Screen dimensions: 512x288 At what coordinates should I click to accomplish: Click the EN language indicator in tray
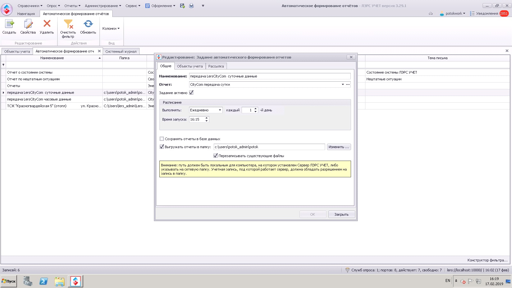pos(448,281)
